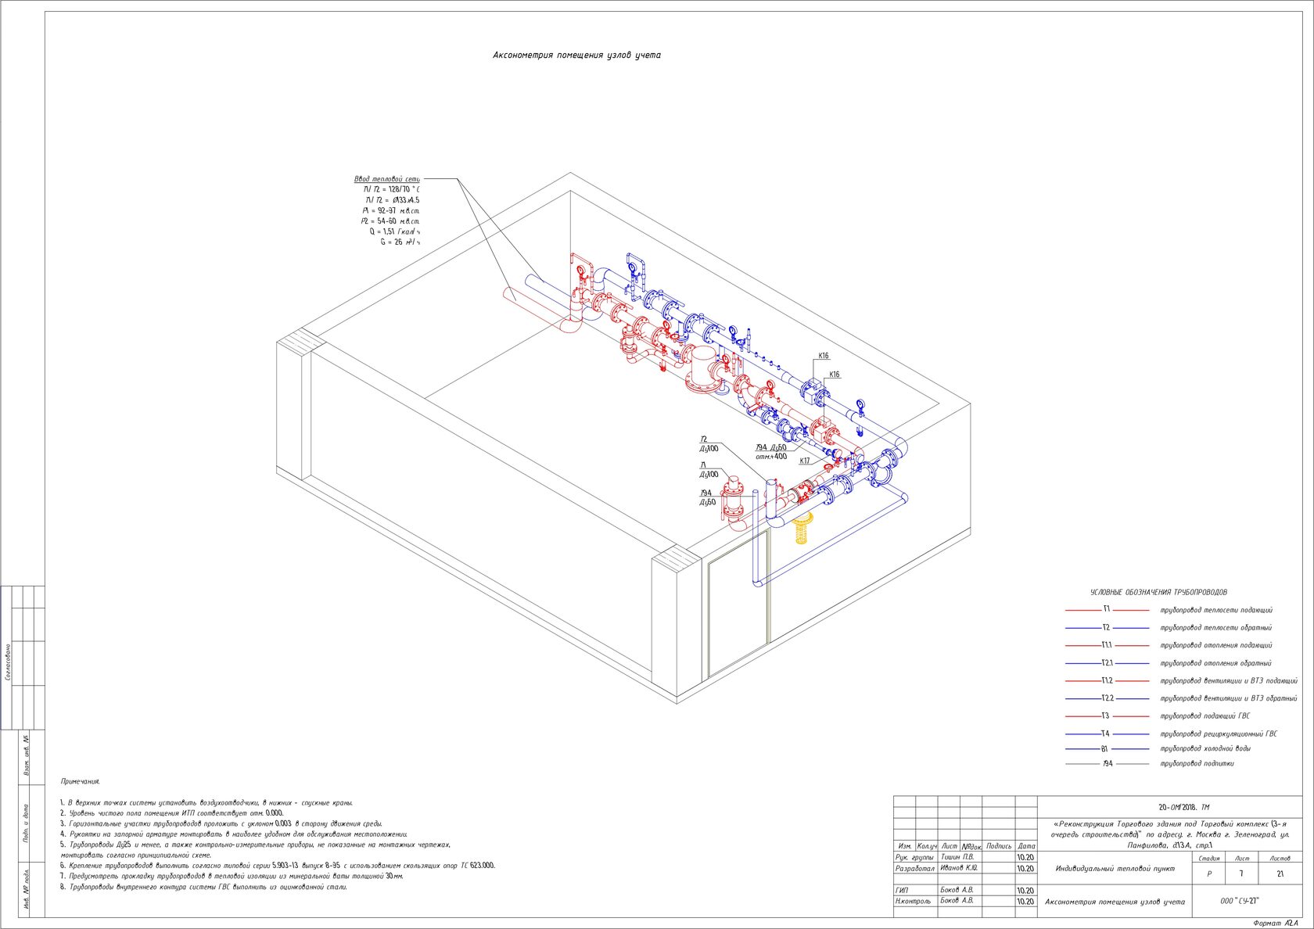Select company name 'ООО "СУ-27"'
Viewport: 1314px width, 929px height.
1240,902
